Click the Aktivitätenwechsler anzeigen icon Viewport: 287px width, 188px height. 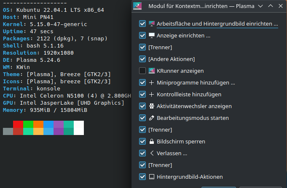(152, 106)
